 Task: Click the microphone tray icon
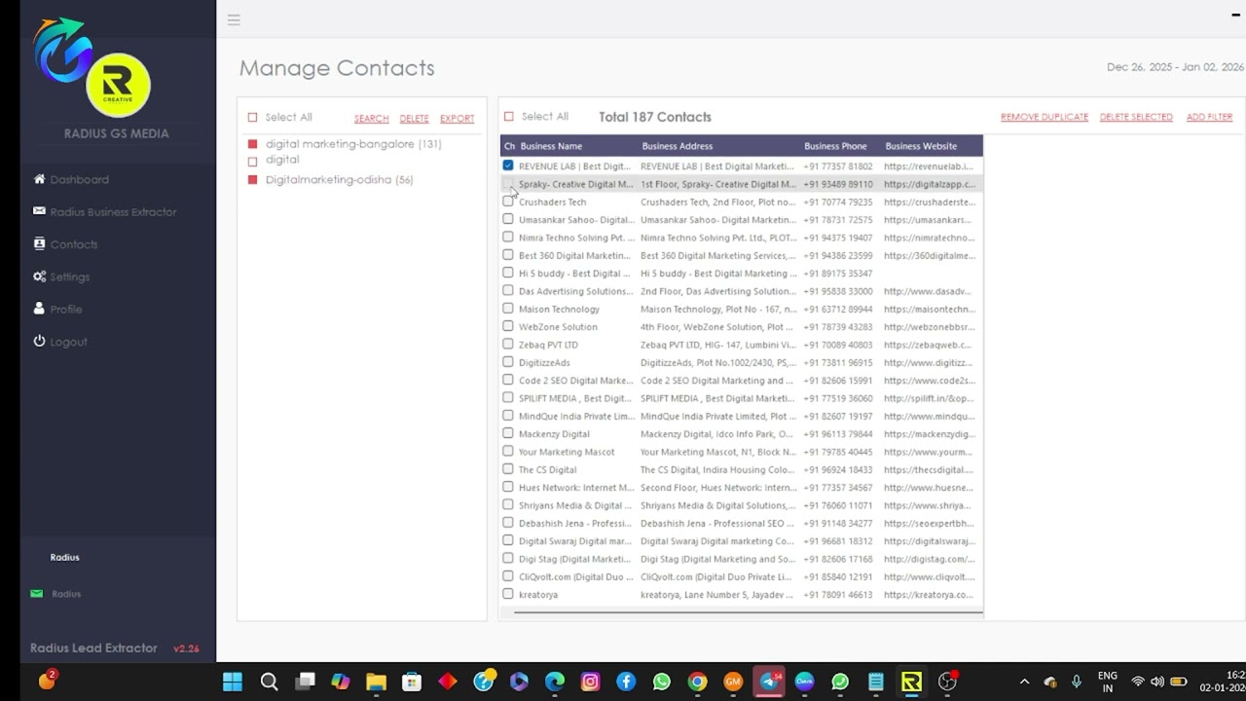[1077, 682]
